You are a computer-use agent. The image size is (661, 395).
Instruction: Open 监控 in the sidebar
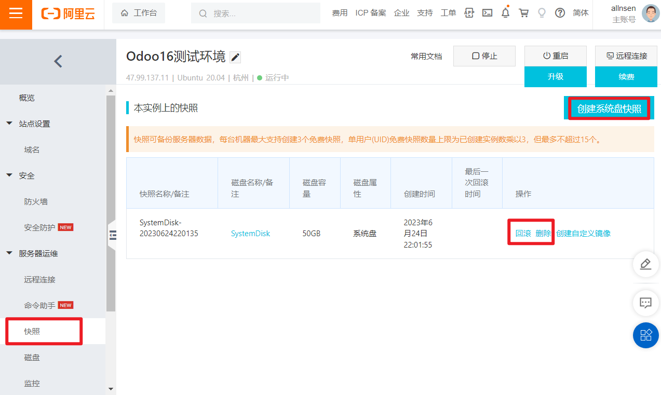[32, 383]
